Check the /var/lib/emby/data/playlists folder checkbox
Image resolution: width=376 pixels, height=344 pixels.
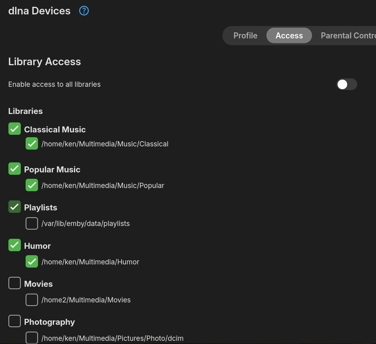coord(32,223)
